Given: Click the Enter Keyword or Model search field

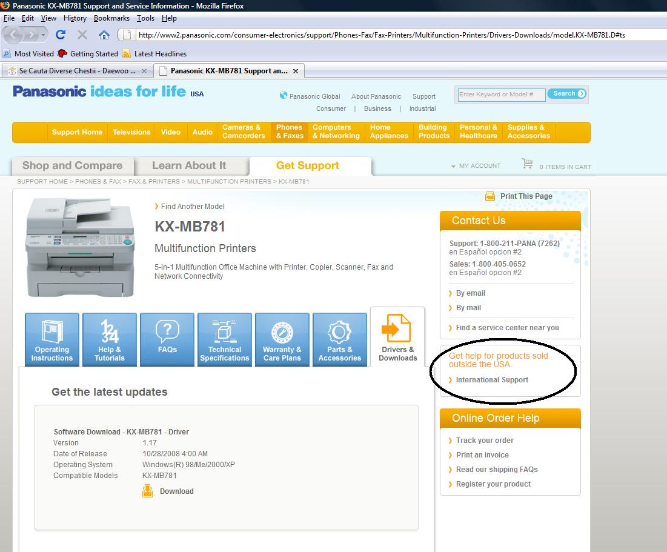Looking at the screenshot, I should tap(500, 95).
